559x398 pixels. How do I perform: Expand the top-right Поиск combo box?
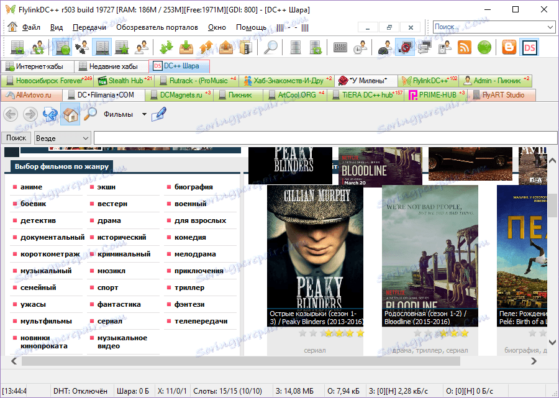tap(550, 27)
